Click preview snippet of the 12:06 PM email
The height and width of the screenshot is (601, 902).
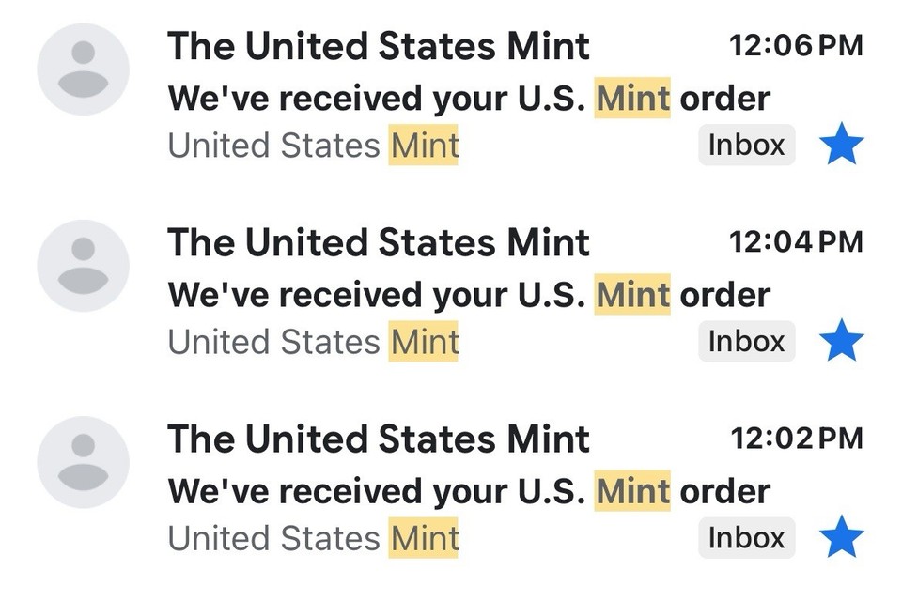click(313, 146)
